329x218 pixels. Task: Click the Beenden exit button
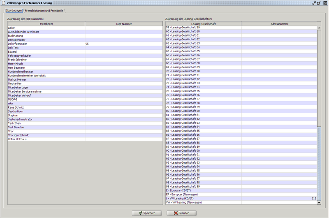pyautogui.click(x=181, y=213)
